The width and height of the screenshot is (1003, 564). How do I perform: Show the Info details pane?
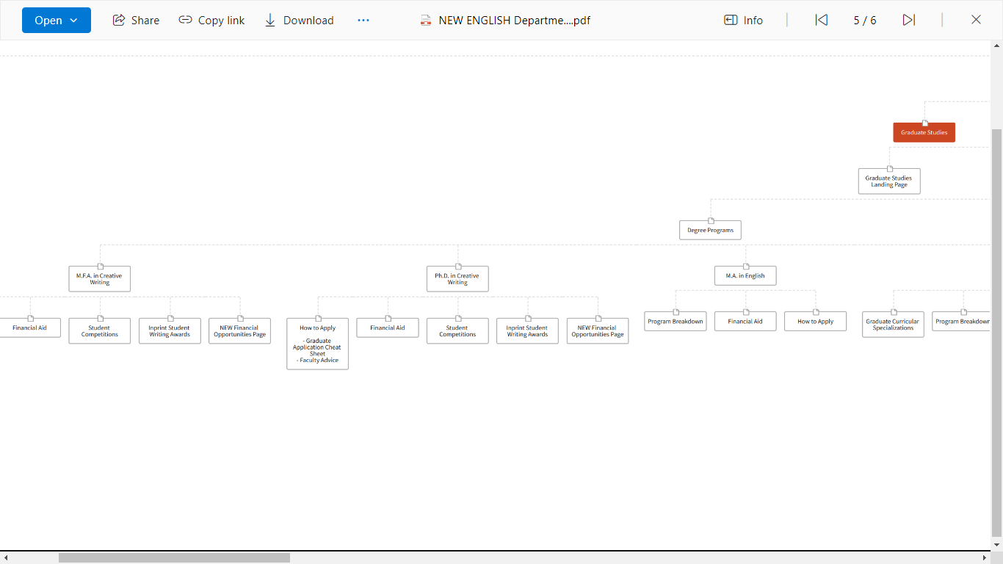tap(743, 21)
